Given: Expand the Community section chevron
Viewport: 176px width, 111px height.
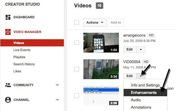Looking at the screenshot, I should (57, 85).
